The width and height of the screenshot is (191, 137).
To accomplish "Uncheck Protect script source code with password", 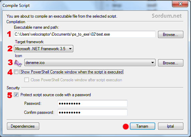I will tap(16, 95).
